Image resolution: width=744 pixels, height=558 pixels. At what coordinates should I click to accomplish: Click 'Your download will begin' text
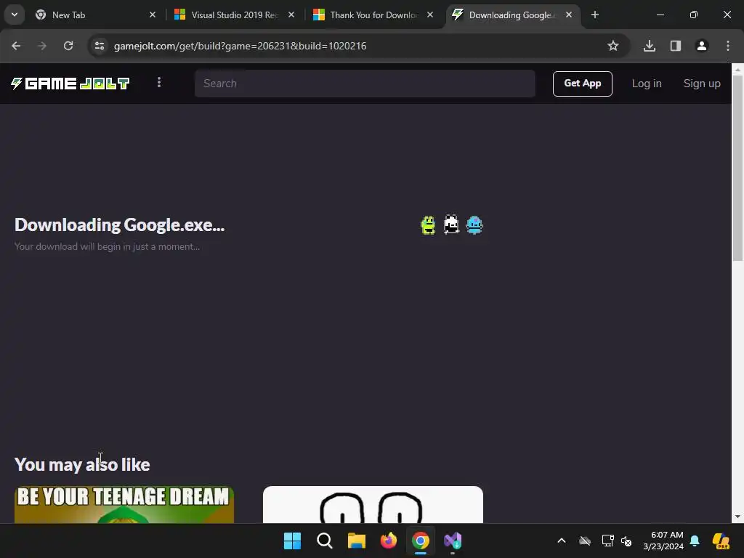pos(108,247)
